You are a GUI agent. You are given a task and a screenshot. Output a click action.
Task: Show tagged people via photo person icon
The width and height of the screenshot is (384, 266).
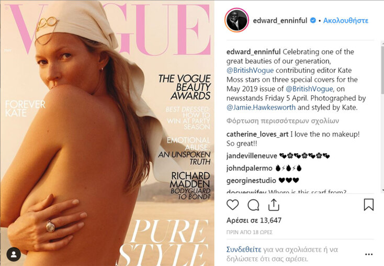pyautogui.click(x=14, y=254)
